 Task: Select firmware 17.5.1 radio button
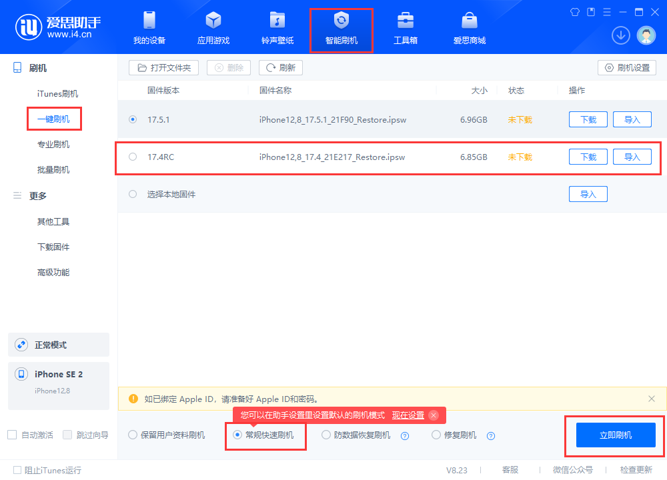pyautogui.click(x=133, y=119)
